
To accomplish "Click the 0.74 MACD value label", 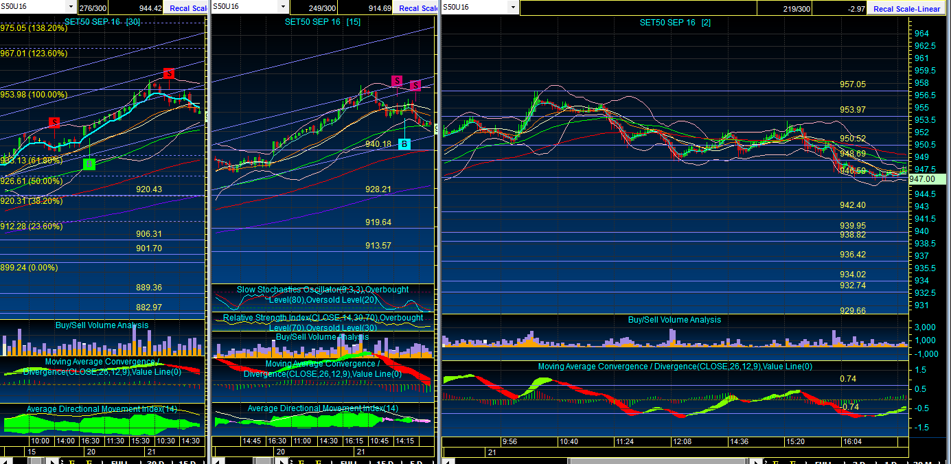I will point(848,379).
